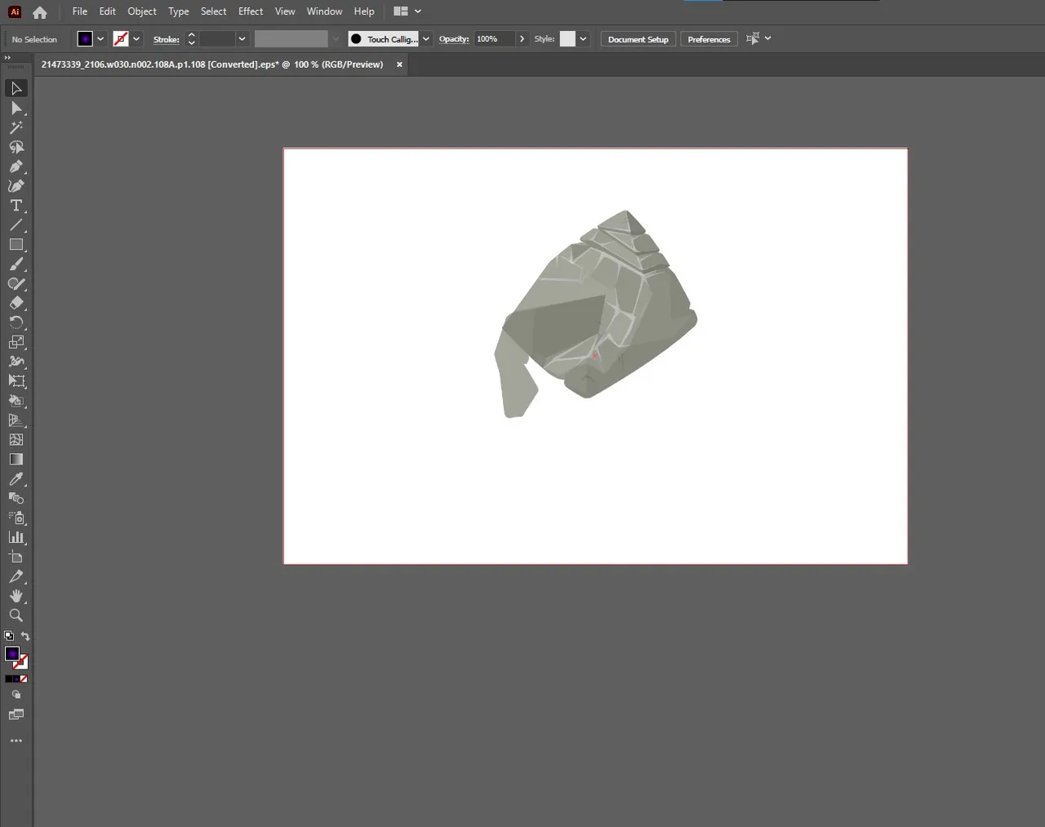
Task: Go to Illustrator Home screen
Action: 40,12
